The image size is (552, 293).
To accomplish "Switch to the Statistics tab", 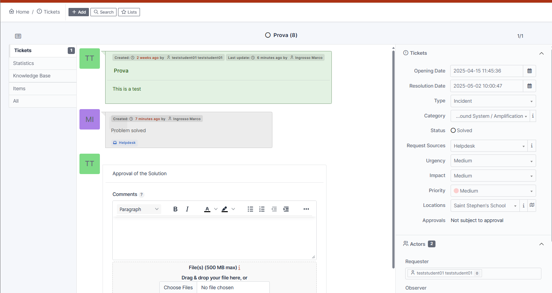I will pos(23,63).
